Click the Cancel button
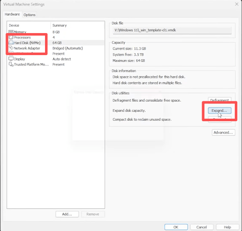Image resolution: width=242 pixels, height=231 pixels. pyautogui.click(x=202, y=227)
